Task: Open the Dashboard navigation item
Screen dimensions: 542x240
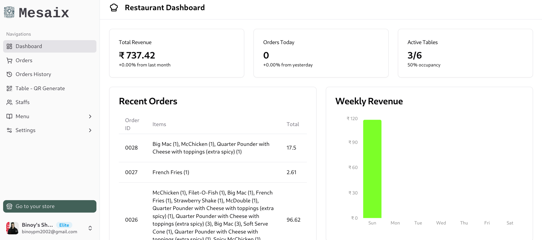Action: pyautogui.click(x=50, y=46)
